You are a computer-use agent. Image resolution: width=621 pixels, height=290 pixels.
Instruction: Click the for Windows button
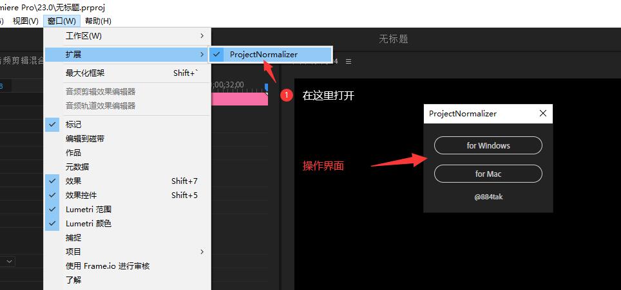pyautogui.click(x=488, y=145)
